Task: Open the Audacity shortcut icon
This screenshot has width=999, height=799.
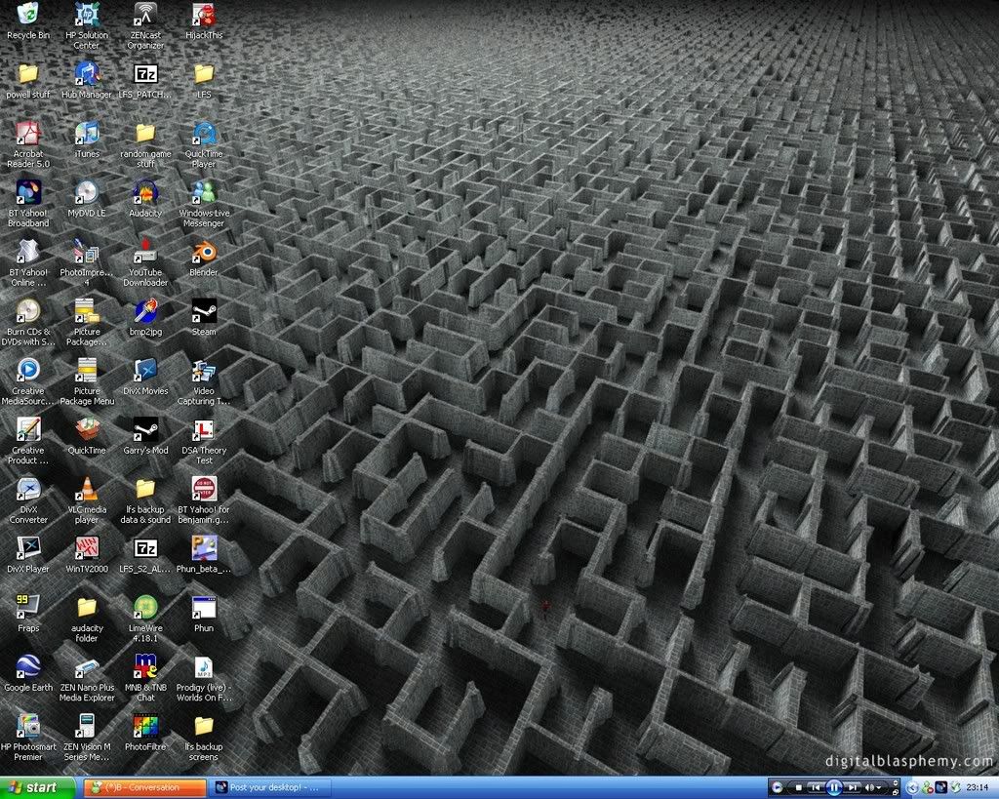Action: [x=145, y=193]
